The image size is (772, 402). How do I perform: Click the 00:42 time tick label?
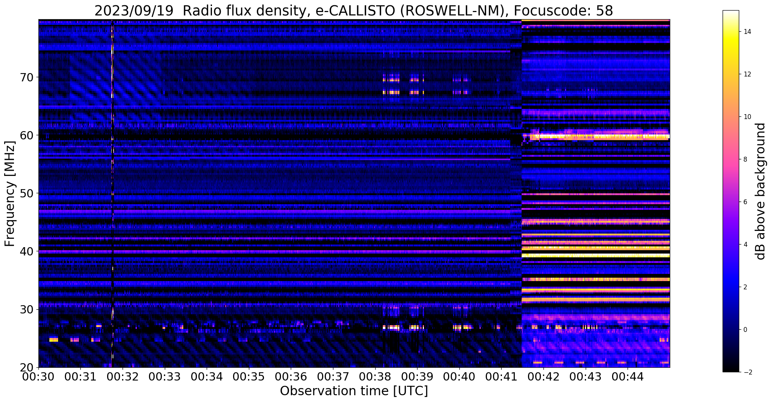(543, 377)
